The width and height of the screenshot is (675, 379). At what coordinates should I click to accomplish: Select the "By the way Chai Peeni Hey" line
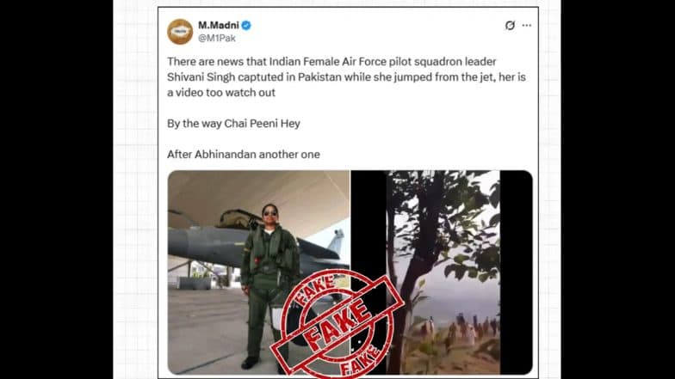(234, 124)
